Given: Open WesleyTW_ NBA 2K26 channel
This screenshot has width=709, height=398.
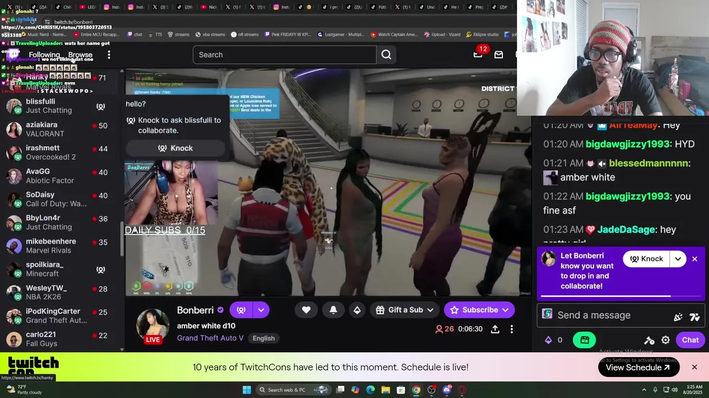Looking at the screenshot, I should (61, 292).
